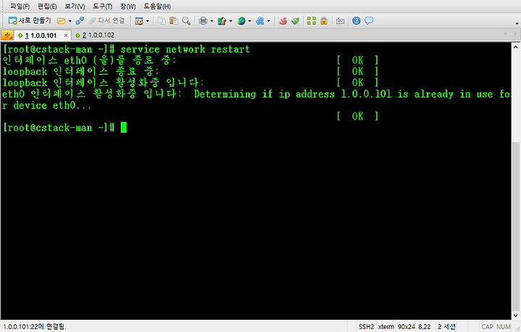Click the 1.0.0.101:22에 연결됨 status text
The image size is (521, 332).
coord(35,327)
